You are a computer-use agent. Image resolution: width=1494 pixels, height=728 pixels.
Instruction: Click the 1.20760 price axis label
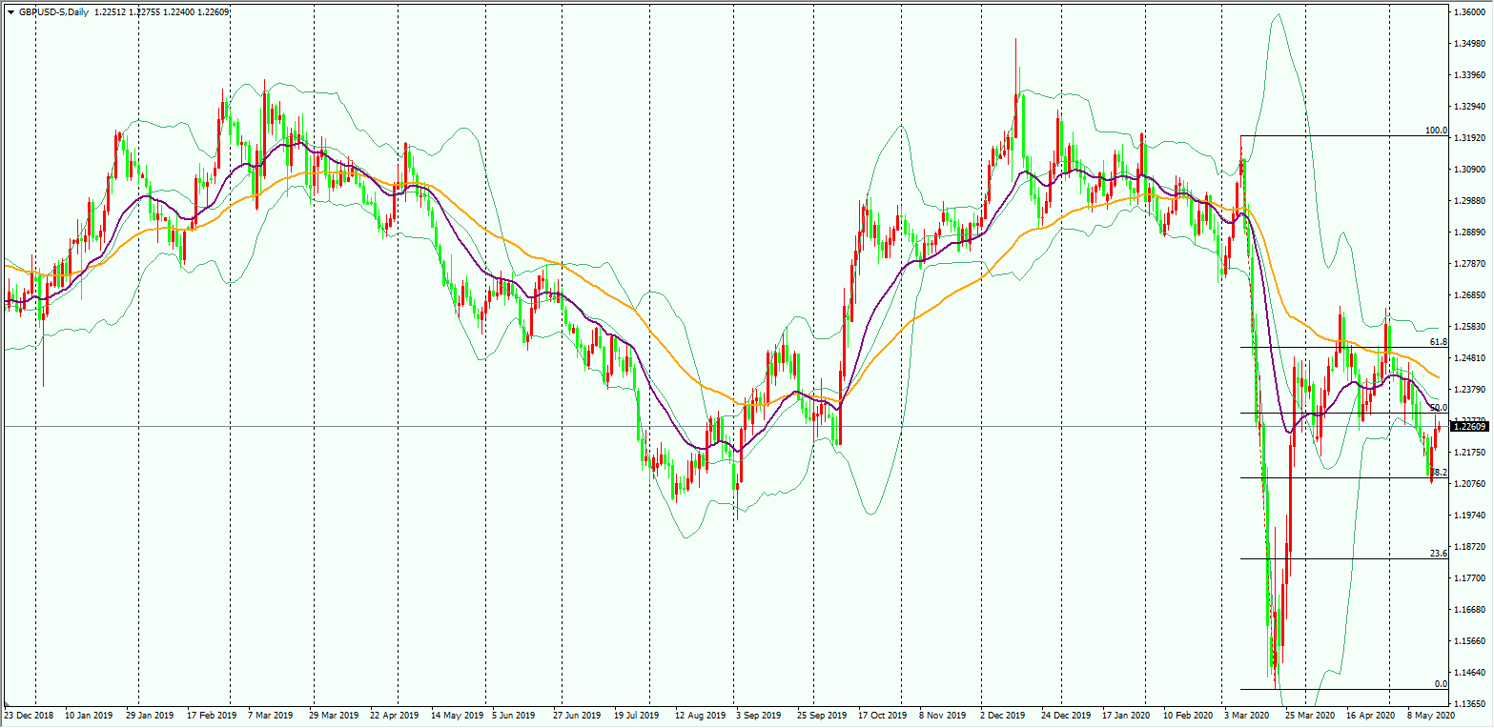(x=1469, y=484)
